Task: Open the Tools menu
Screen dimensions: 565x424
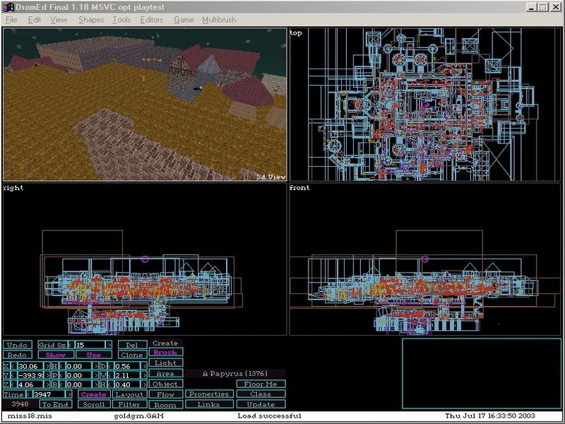Action: pyautogui.click(x=121, y=20)
